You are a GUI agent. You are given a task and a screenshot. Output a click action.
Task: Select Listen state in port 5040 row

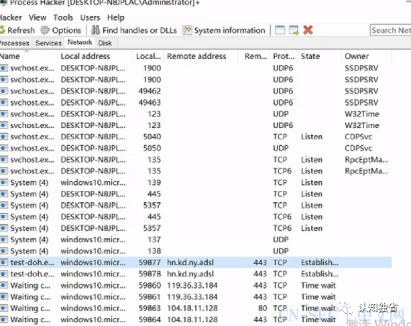pos(312,137)
